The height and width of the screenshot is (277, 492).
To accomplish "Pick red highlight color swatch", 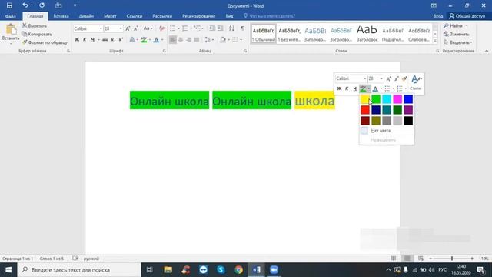I will 365,110.
